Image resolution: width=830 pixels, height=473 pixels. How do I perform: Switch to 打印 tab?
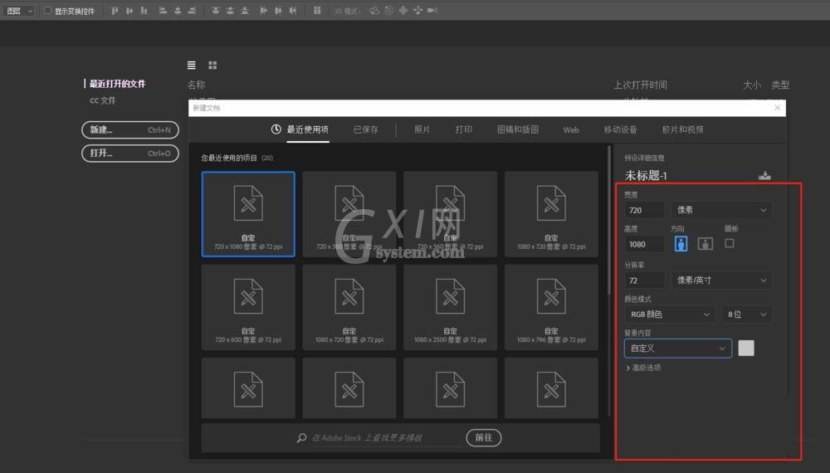tap(464, 129)
